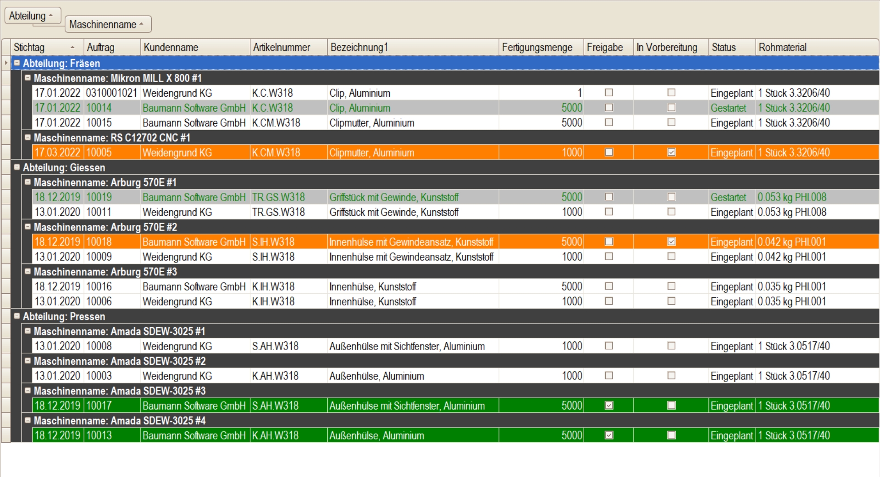
Task: Click the Abteilung grouping chip
Action: 33,16
